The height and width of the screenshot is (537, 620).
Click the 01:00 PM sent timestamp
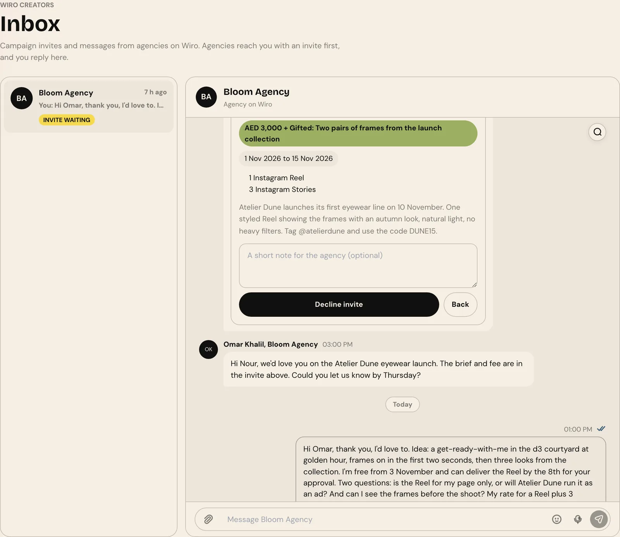pyautogui.click(x=578, y=429)
